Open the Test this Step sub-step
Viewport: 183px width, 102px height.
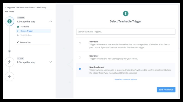pyautogui.click(x=26, y=35)
